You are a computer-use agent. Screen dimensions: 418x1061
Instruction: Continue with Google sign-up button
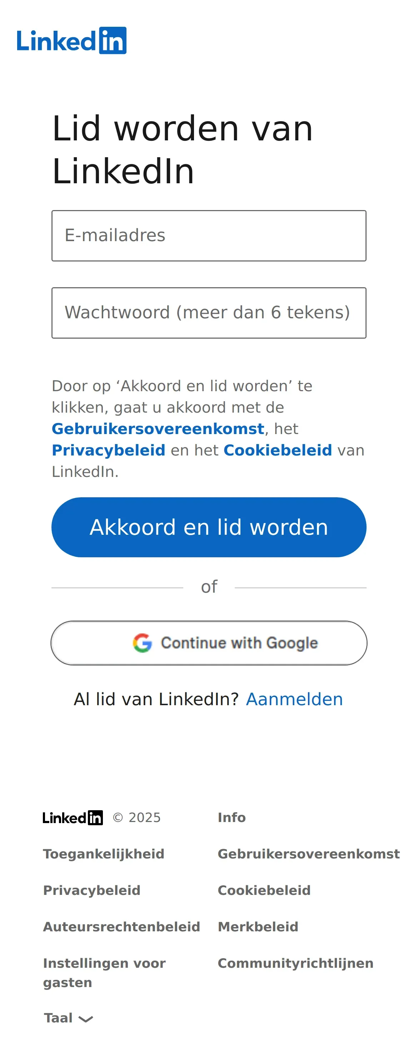[209, 643]
